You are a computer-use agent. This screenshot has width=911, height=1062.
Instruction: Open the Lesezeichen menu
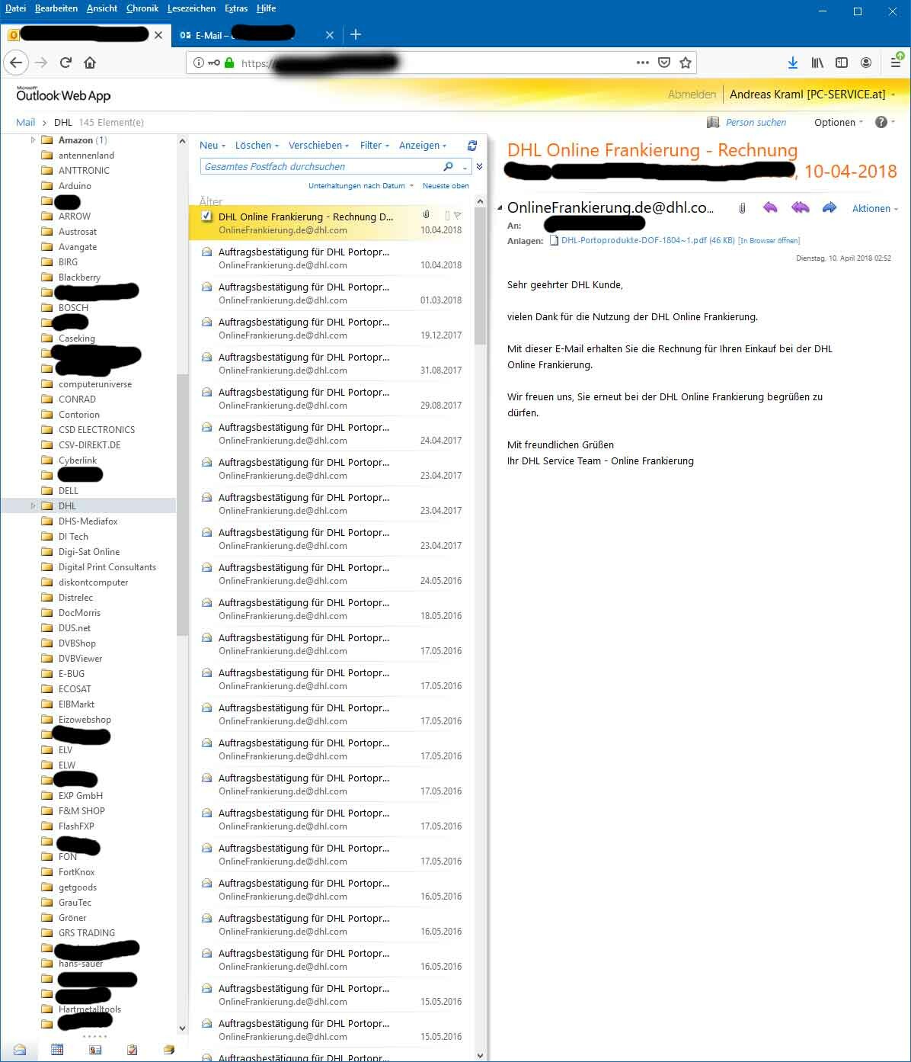click(191, 8)
